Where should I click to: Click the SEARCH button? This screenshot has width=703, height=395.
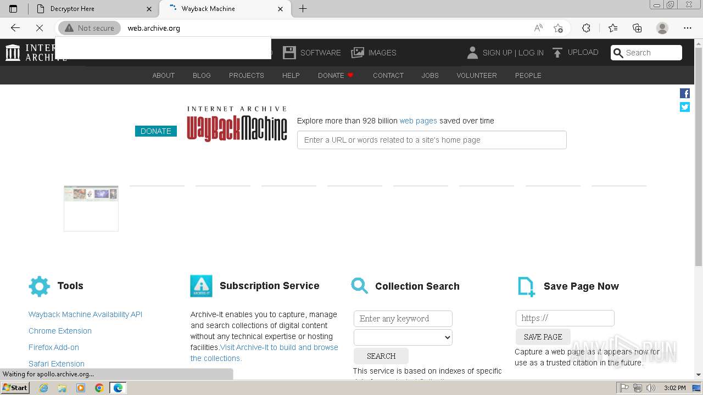(381, 356)
